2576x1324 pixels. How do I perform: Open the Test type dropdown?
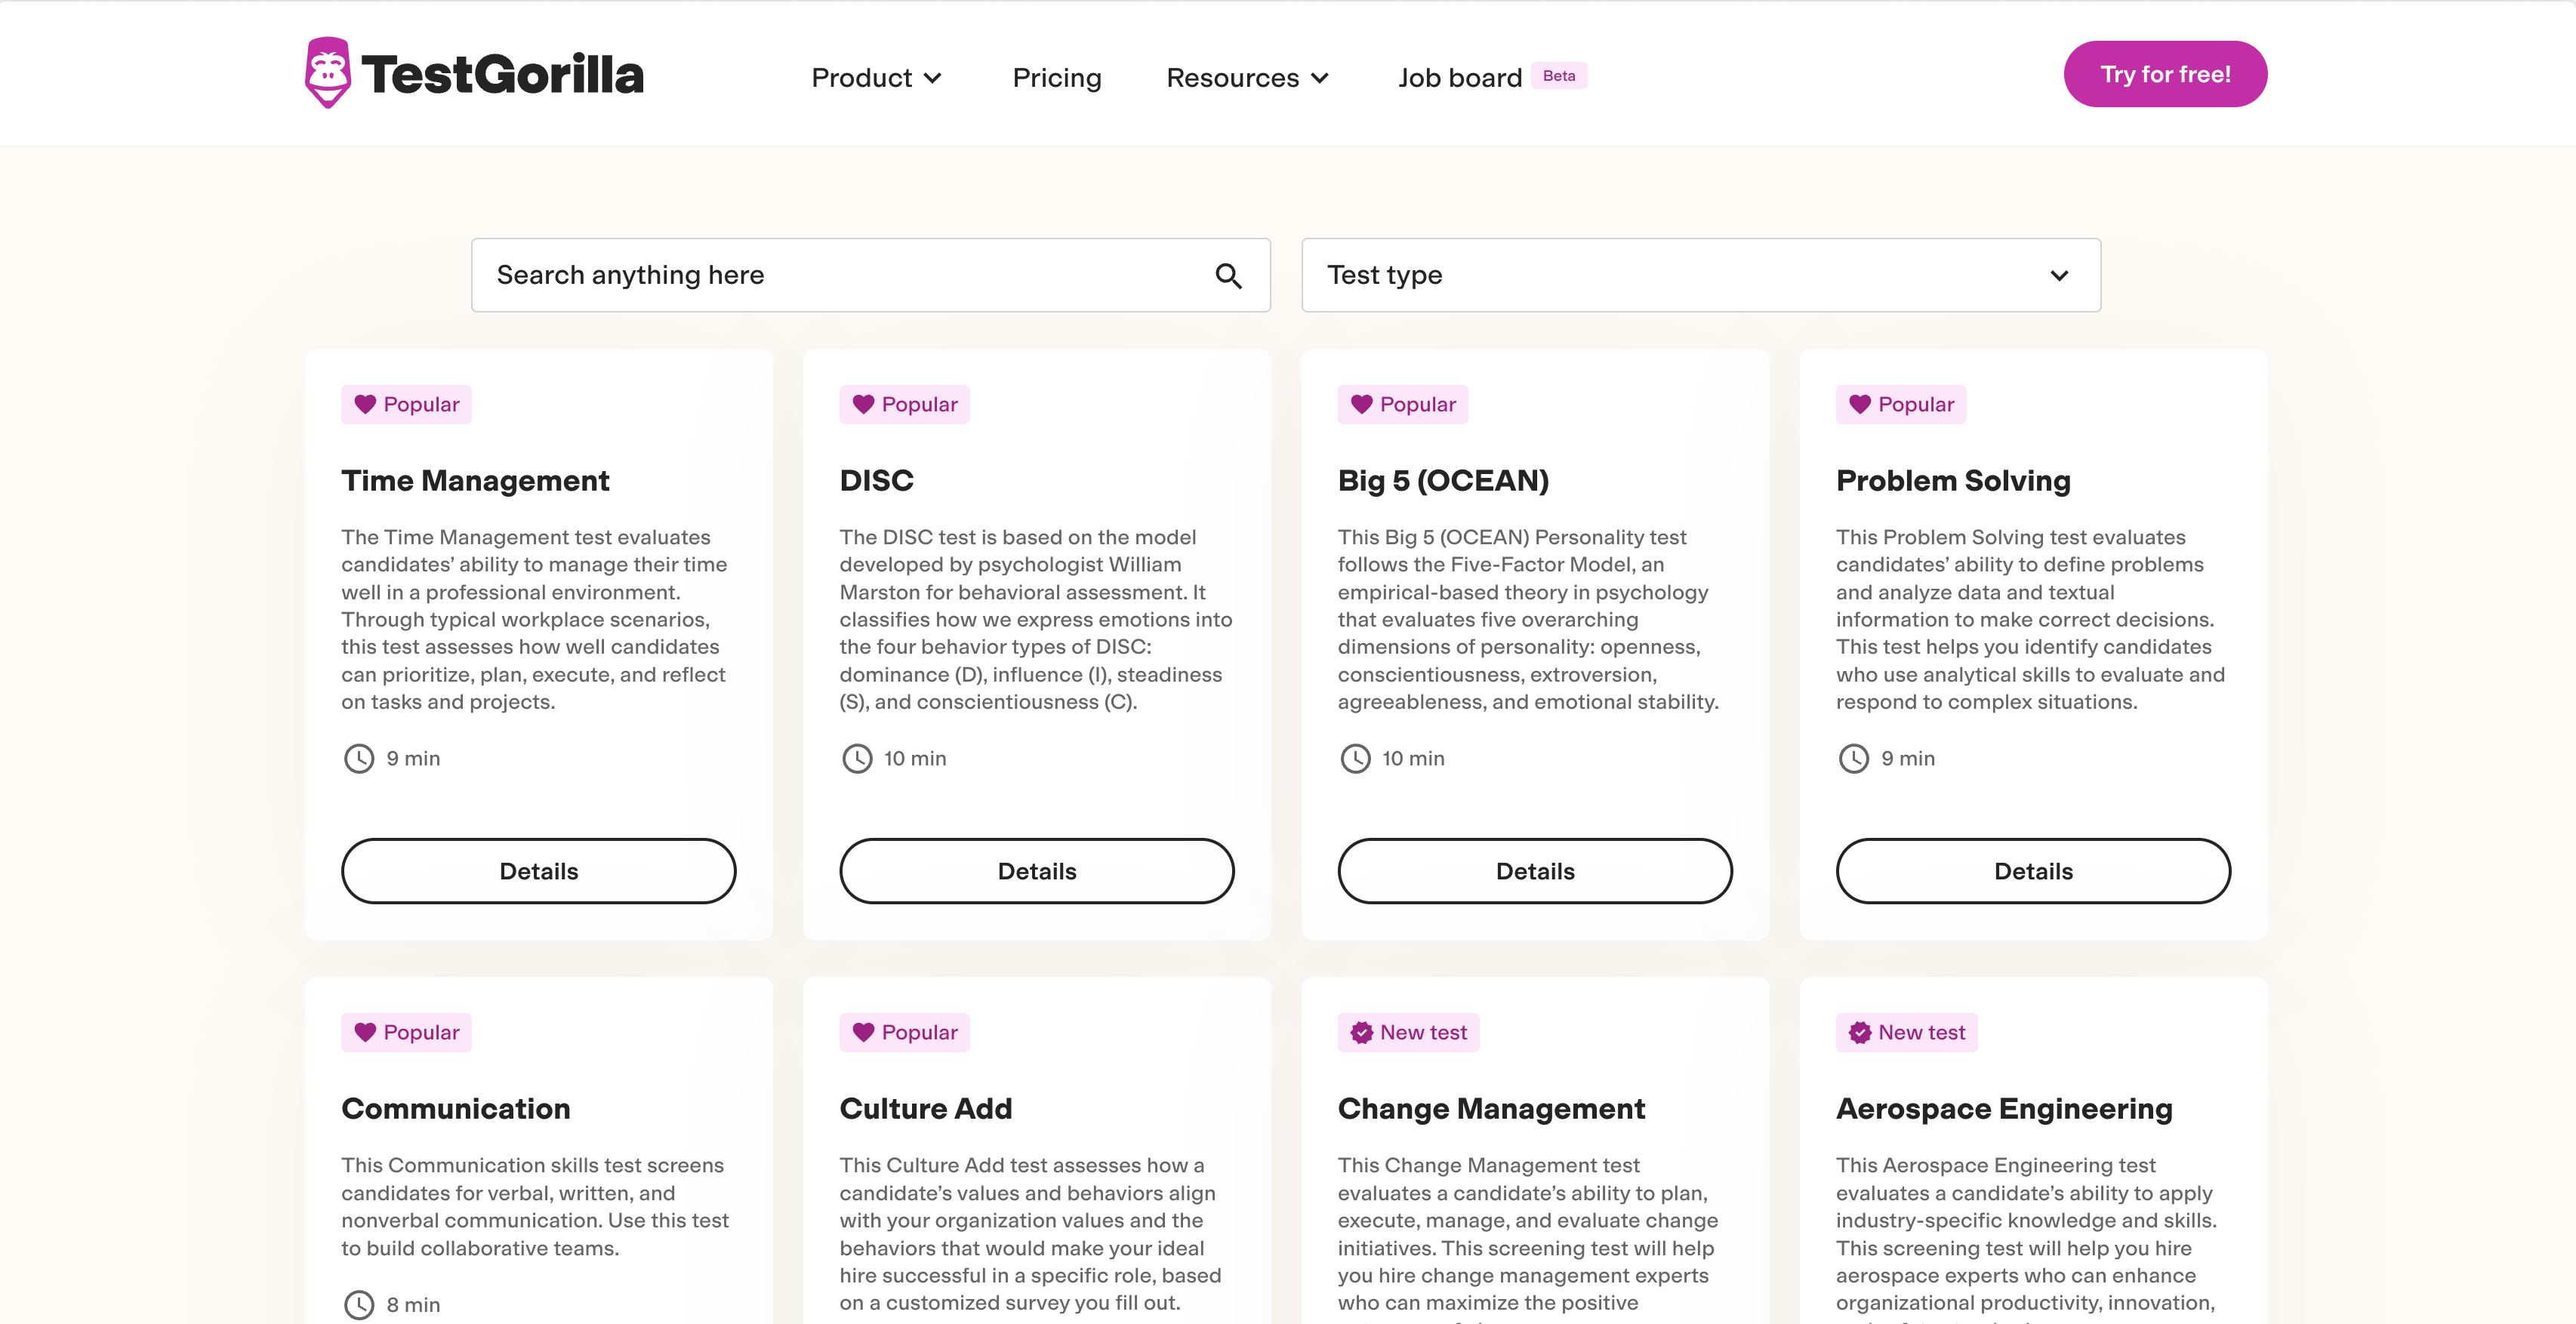pos(1700,275)
